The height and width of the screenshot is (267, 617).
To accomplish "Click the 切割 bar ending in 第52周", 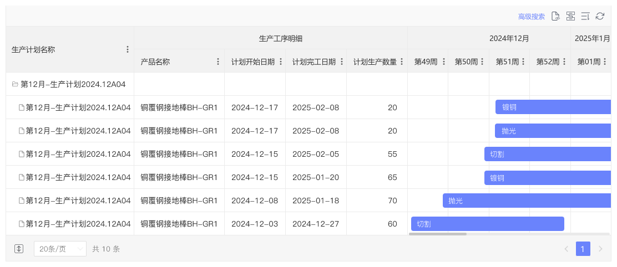I will (487, 224).
